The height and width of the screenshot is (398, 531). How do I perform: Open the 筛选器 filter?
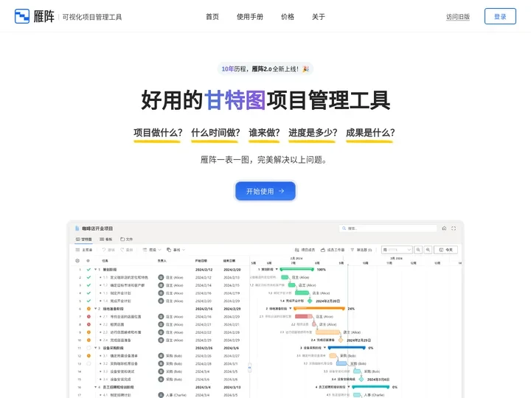[361, 250]
